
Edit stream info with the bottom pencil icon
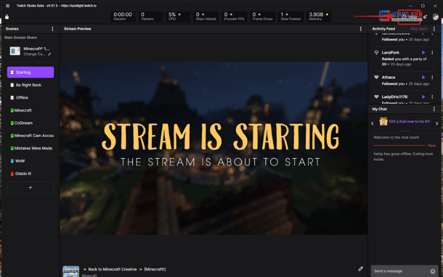click(360, 269)
